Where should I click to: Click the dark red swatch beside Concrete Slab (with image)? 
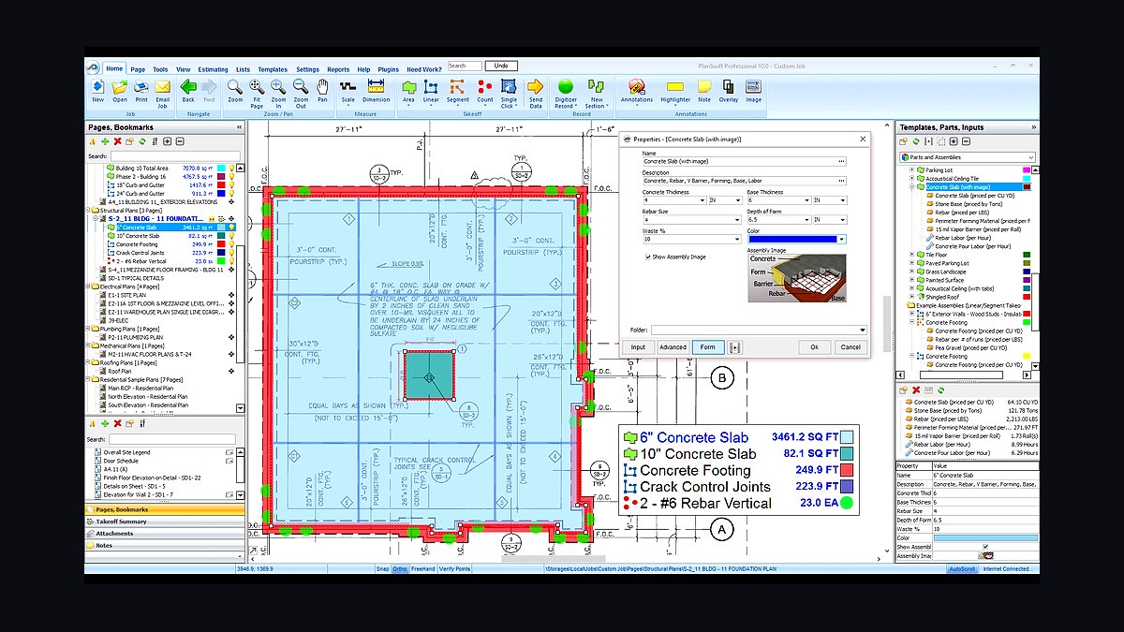1028,186
